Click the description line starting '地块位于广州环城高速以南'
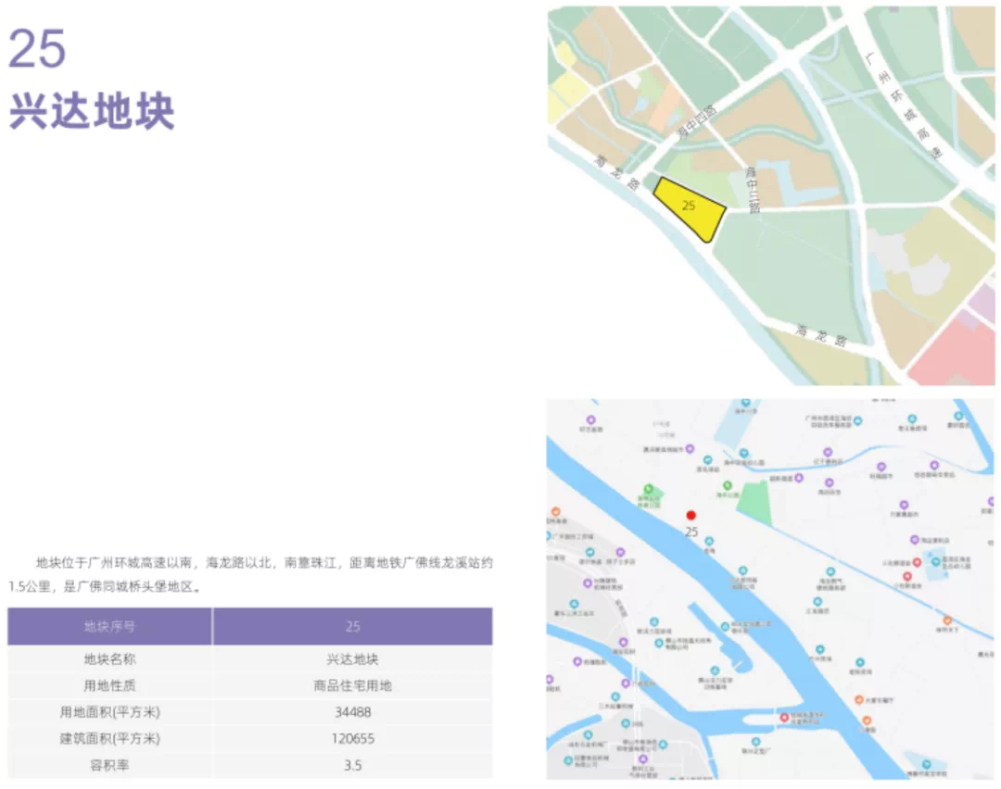The height and width of the screenshot is (789, 1001). (x=264, y=562)
